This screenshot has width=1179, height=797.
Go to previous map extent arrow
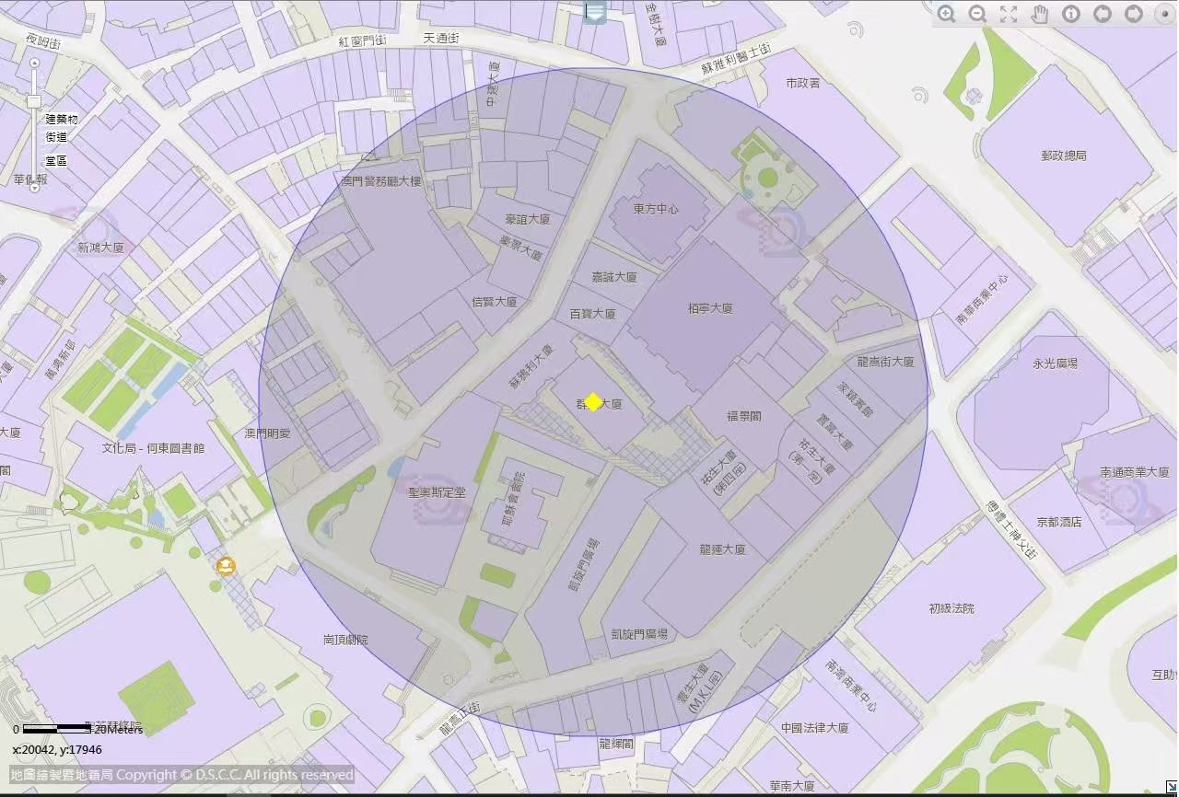click(1103, 14)
